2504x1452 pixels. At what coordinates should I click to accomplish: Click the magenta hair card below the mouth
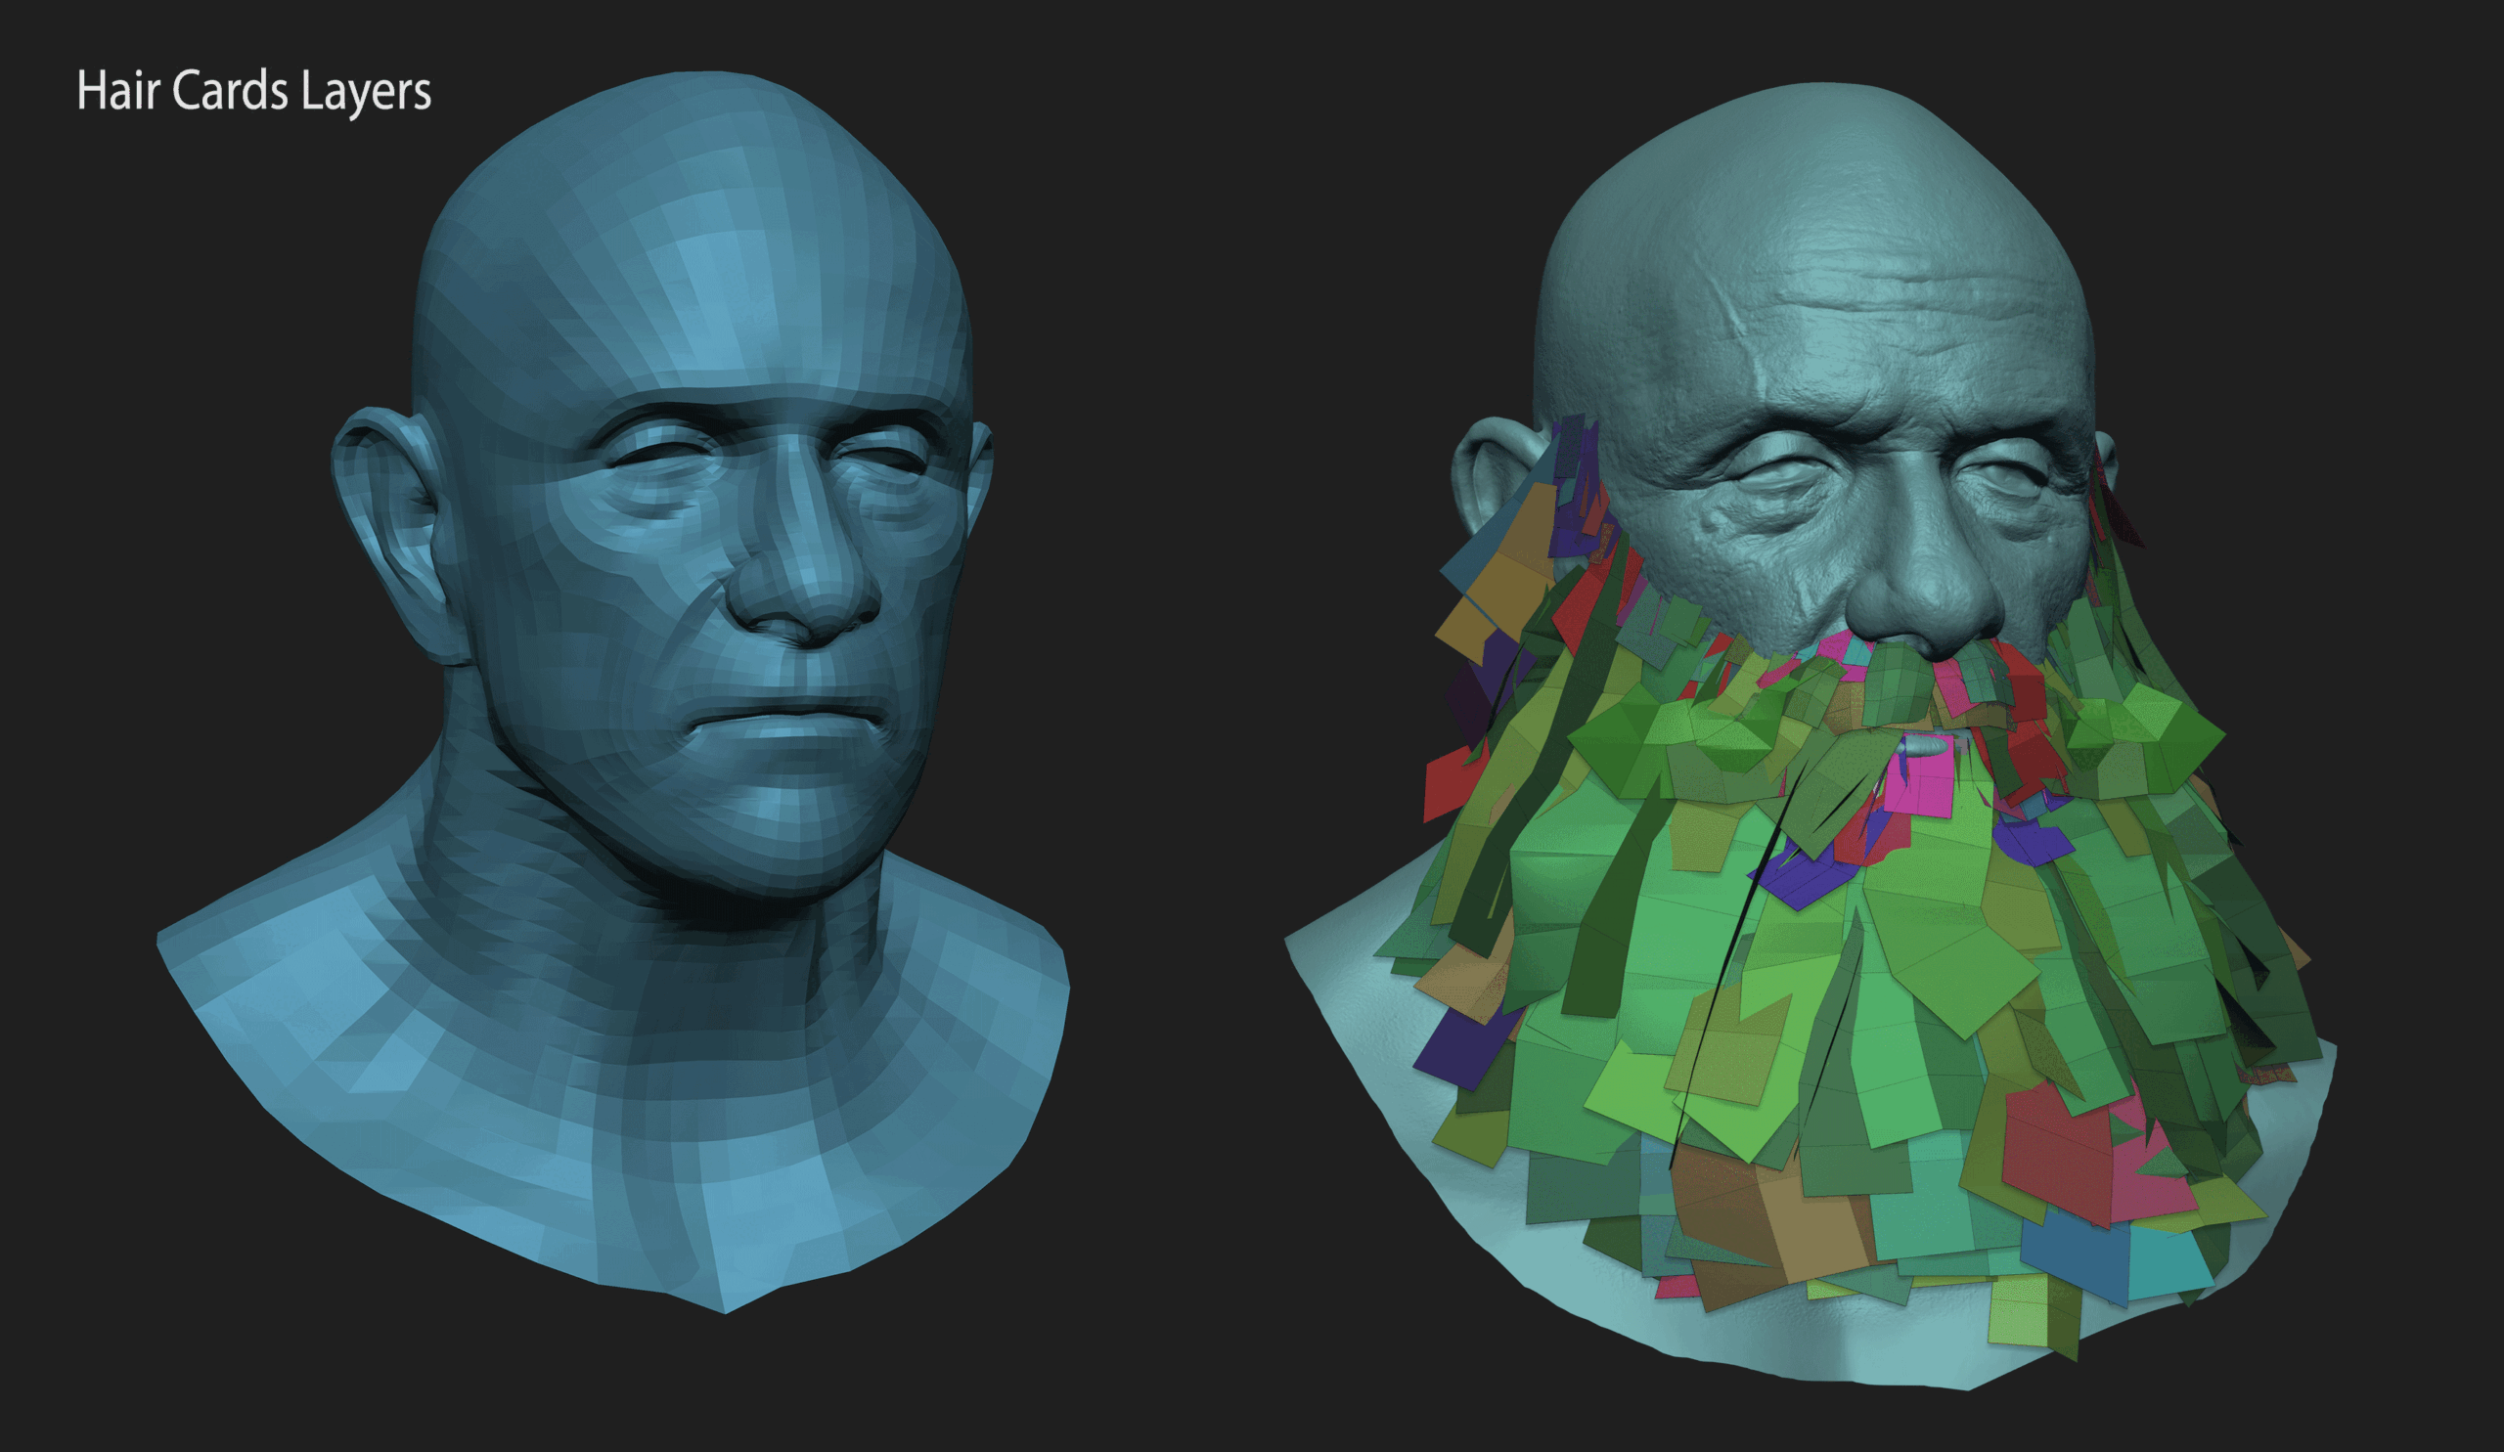point(1923,784)
